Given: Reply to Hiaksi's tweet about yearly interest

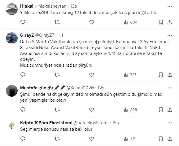Looking at the screenshot, I should 23,22.
